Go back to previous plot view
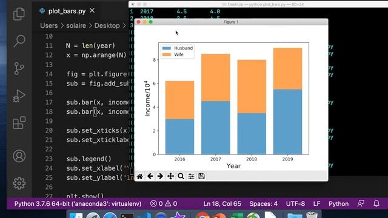The height and width of the screenshot is (218, 388). coord(150,176)
